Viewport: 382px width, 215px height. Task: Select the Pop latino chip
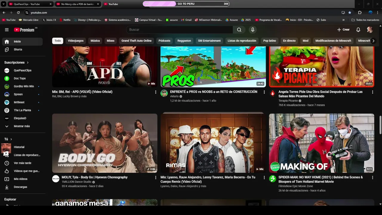(x=269, y=41)
